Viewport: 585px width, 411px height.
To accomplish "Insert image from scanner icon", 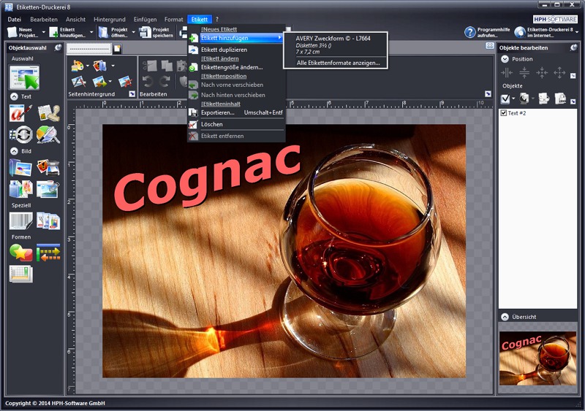I will click(x=48, y=168).
